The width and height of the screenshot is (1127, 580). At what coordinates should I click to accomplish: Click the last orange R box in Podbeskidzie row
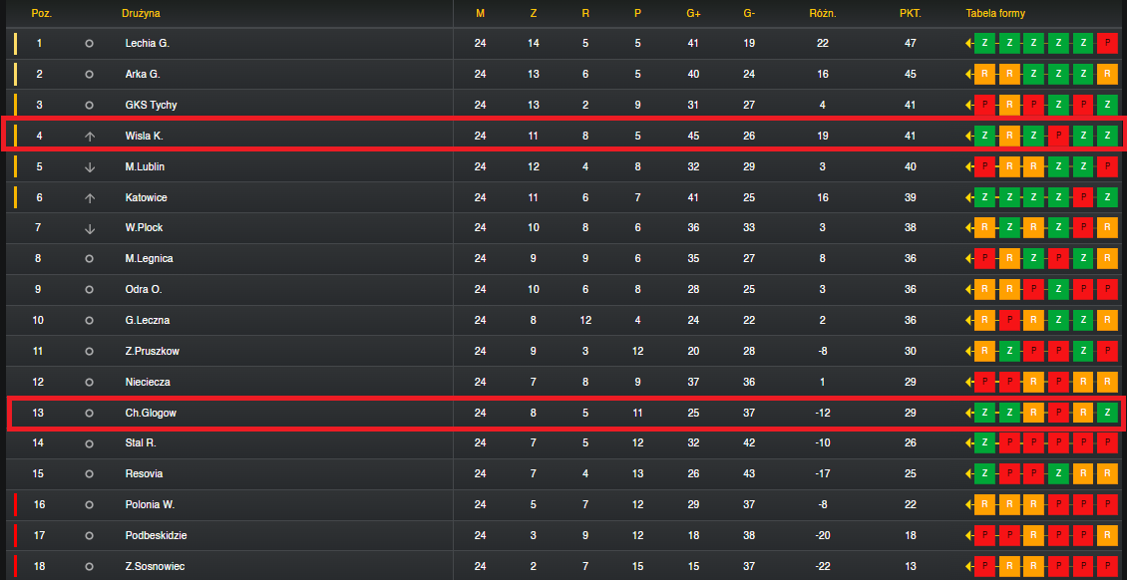1108,535
